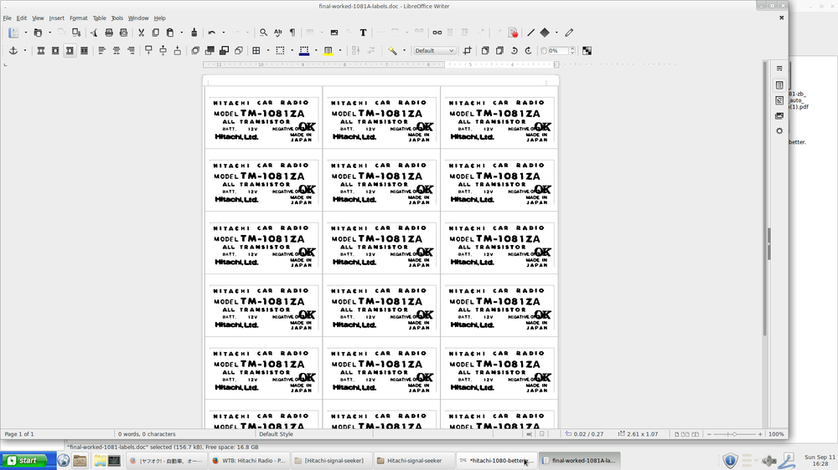Screen dimensions: 838x470
Task: Click the start button on the taskbar
Action: tap(28, 461)
